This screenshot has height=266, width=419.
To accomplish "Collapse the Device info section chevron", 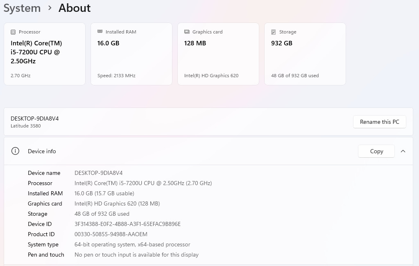I will pyautogui.click(x=403, y=151).
